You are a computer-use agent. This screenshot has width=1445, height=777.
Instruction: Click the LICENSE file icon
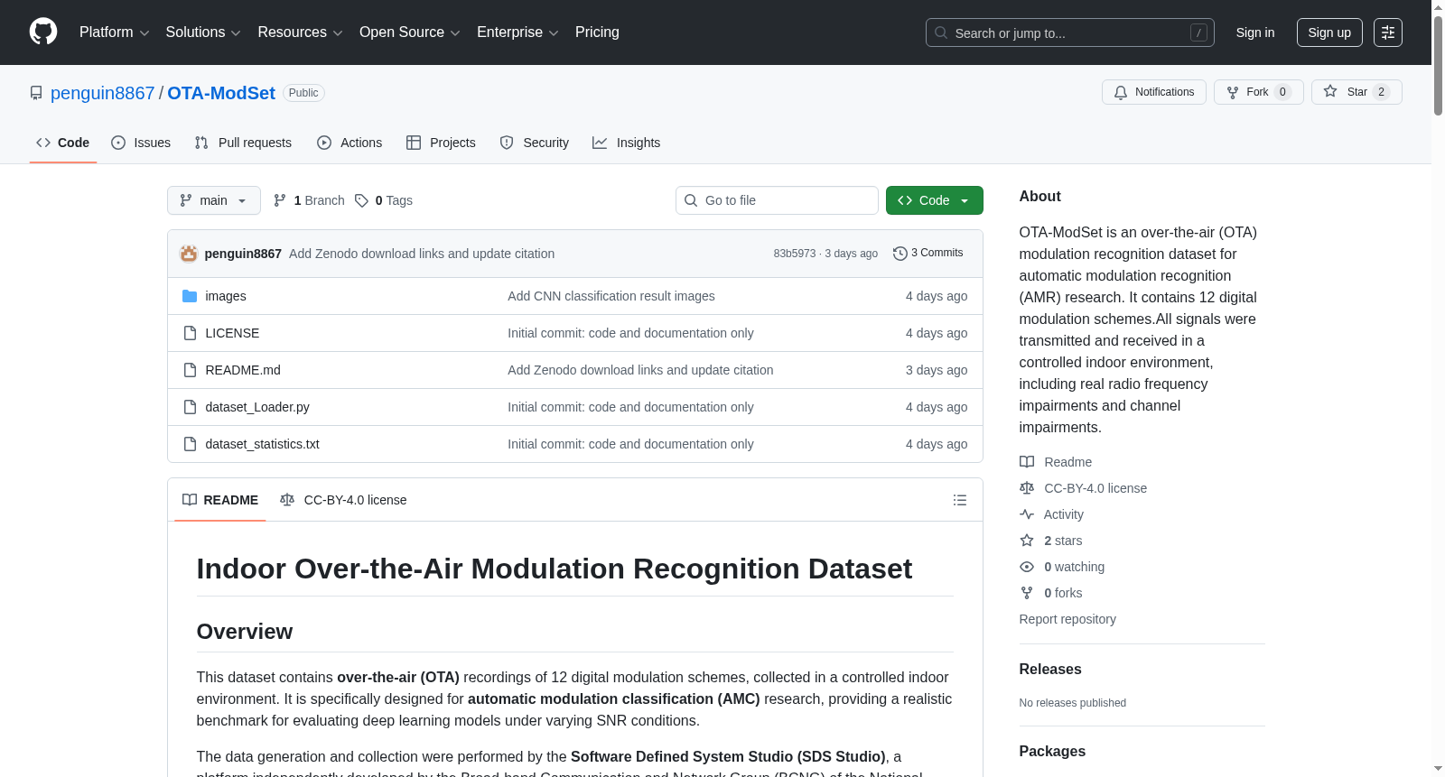click(x=190, y=333)
